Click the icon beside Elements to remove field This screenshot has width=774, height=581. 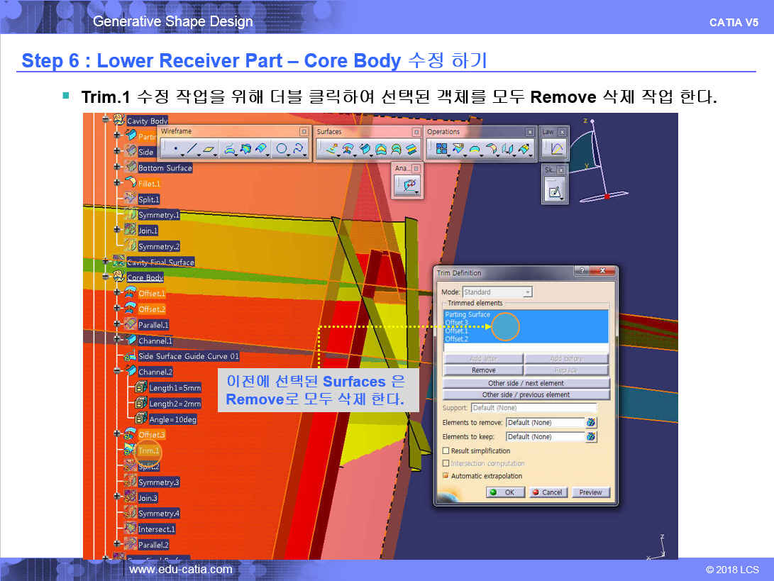pyautogui.click(x=591, y=423)
